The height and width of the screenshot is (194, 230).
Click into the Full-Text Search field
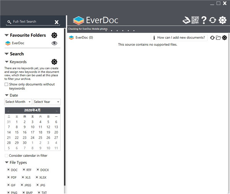(33, 22)
